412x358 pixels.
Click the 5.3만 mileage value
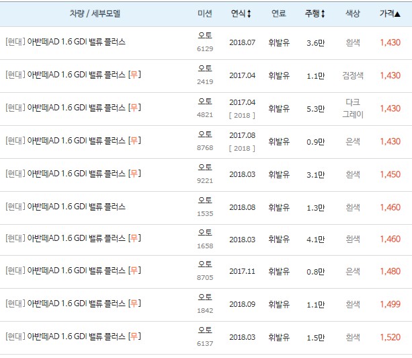(316, 108)
